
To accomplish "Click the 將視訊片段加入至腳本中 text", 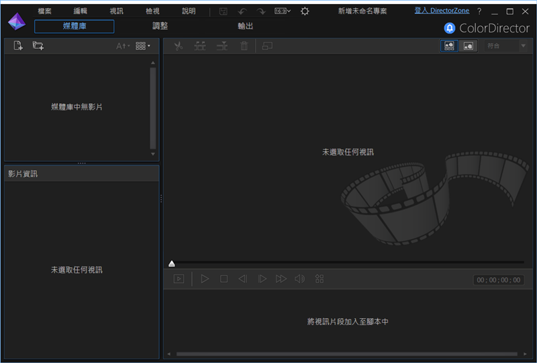I will coord(348,321).
